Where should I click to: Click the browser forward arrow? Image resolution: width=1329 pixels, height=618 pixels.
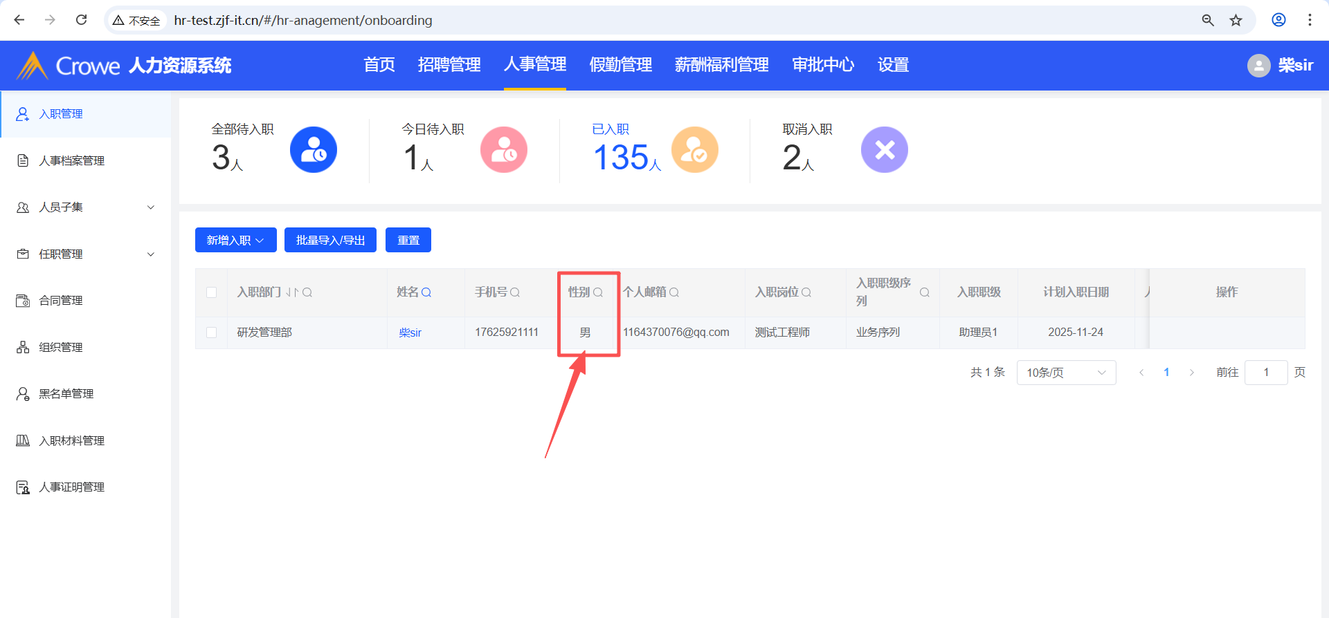coord(50,20)
